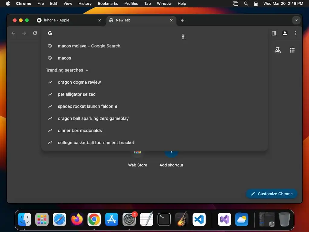Open the minimized window thumbnail in Dock
The image size is (309, 232).
coord(267,219)
